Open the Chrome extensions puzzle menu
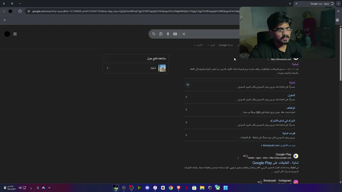The image size is (342, 192). (x=20, y=11)
